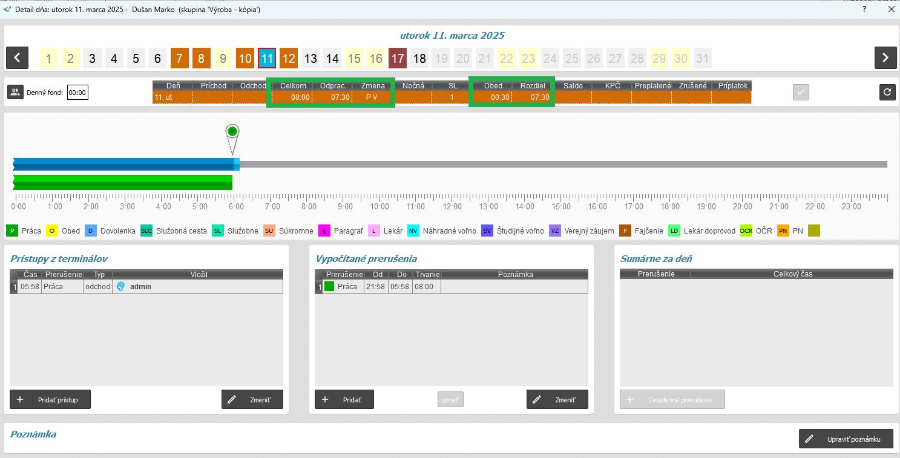Click the admin user icon in access row
Screen dimensions: 900x458
coord(120,287)
